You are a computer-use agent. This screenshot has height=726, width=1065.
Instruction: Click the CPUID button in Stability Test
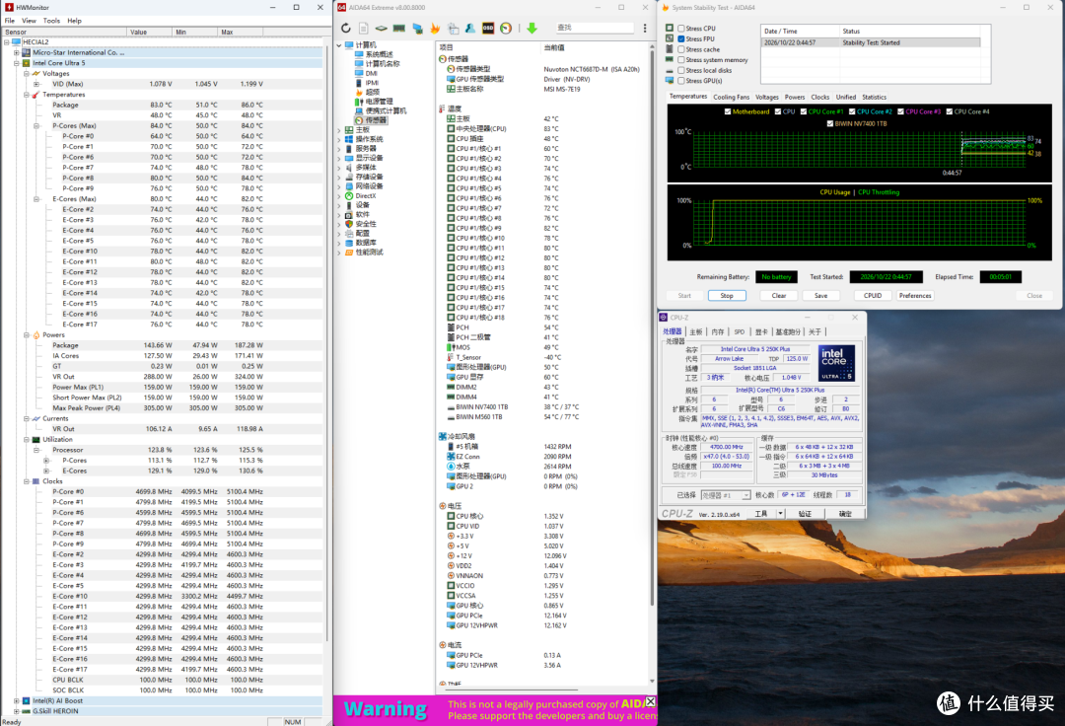pyautogui.click(x=873, y=295)
